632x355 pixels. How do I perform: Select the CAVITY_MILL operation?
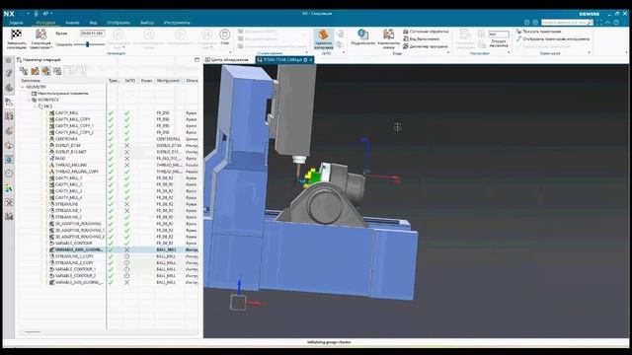point(67,113)
